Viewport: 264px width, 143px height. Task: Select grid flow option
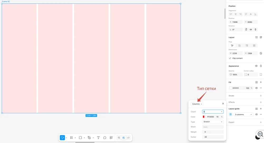(254, 45)
